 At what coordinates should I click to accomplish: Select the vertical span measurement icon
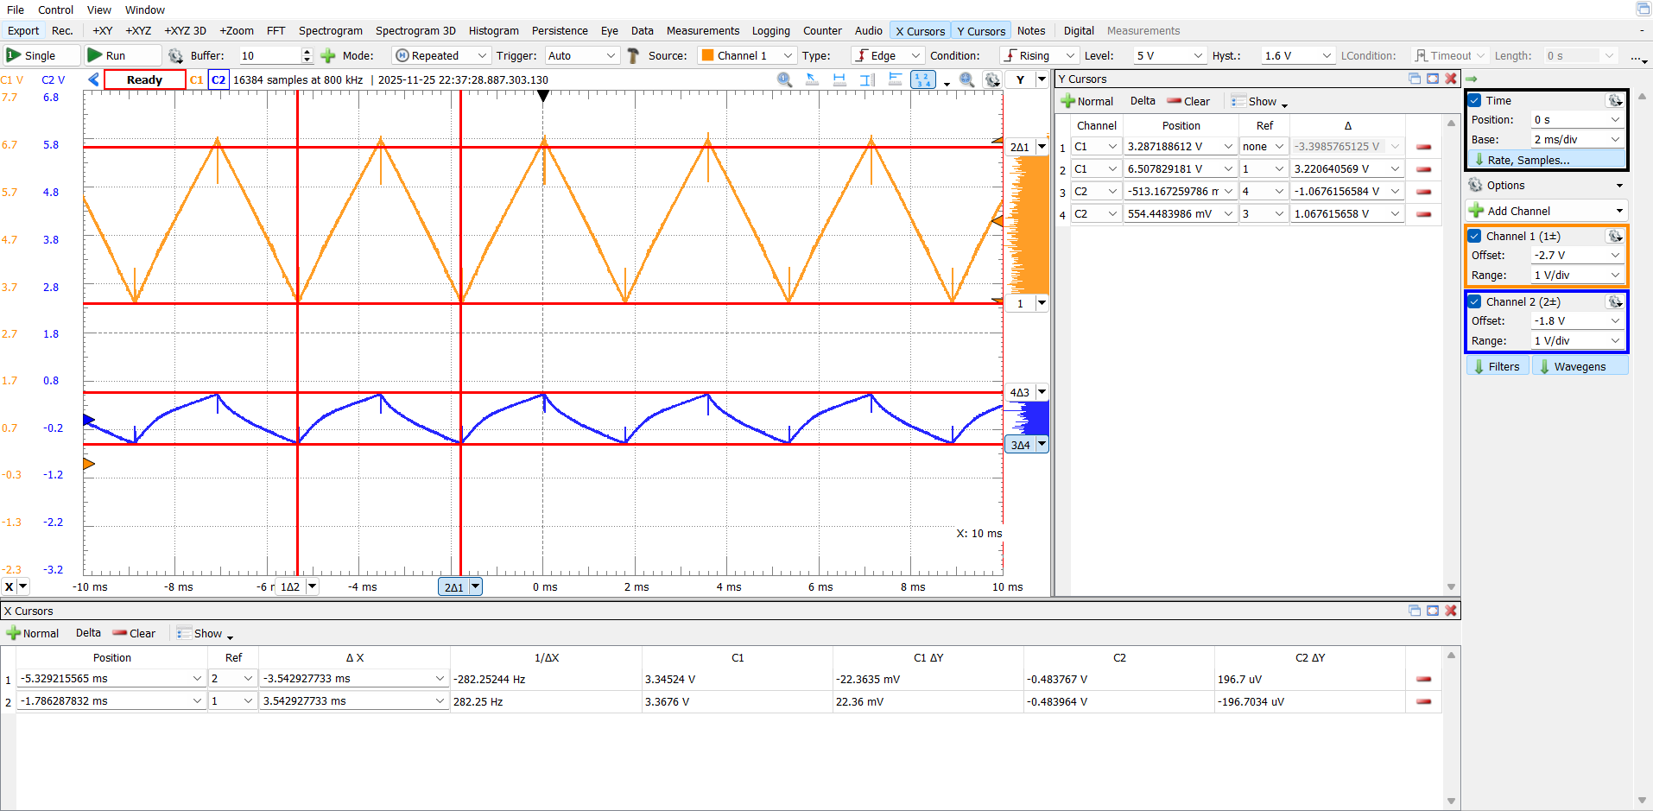click(867, 79)
